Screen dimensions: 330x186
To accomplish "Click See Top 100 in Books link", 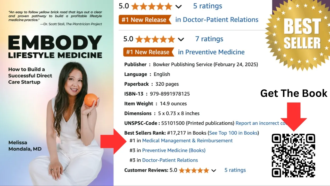I will (x=233, y=133).
